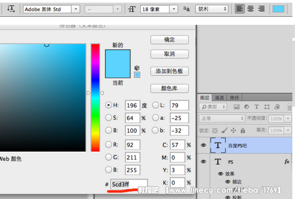The width and height of the screenshot is (295, 199).
Task: Click the web-safe color cube icon
Action: [137, 68]
